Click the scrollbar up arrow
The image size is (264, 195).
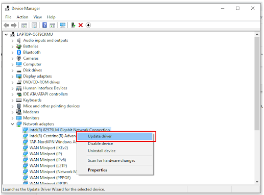[257, 35]
